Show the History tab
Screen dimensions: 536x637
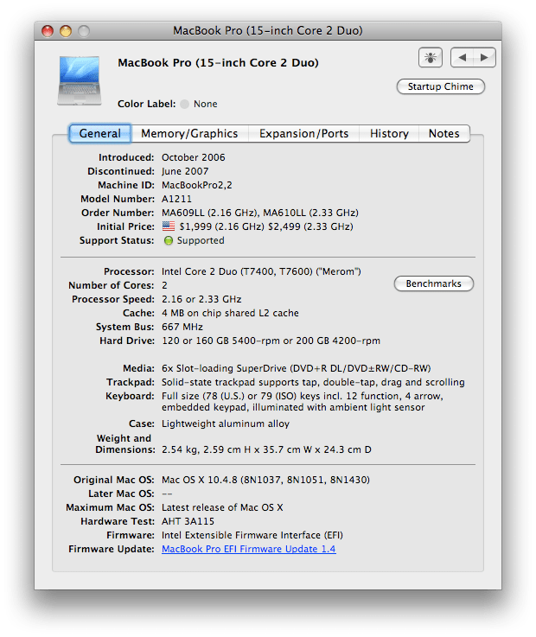point(389,134)
